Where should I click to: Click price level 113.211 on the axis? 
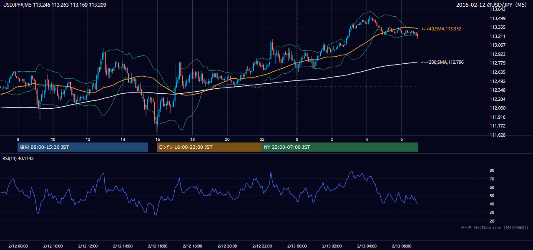pyautogui.click(x=497, y=36)
